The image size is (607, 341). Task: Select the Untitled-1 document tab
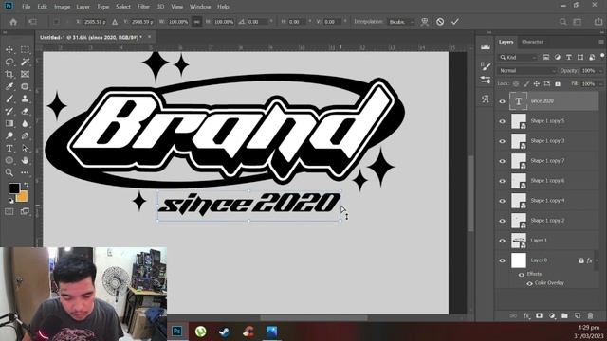(91, 38)
